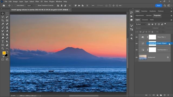Open the File menu
173x97 pixels.
tap(6, 2)
